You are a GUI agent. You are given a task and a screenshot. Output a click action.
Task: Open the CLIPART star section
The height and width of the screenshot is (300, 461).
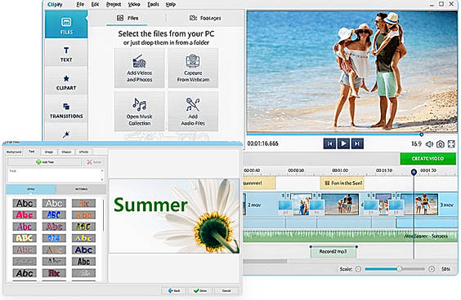click(66, 82)
